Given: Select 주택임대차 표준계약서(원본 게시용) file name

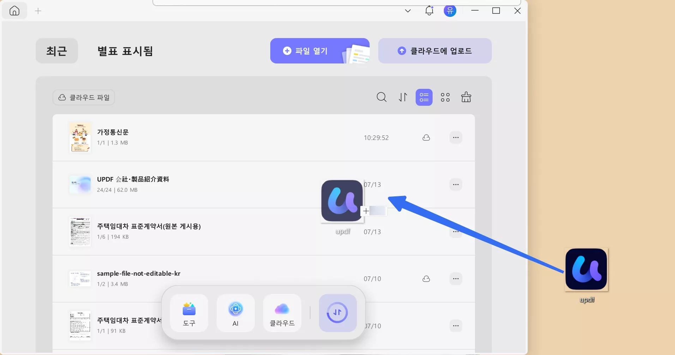Looking at the screenshot, I should [x=149, y=226].
